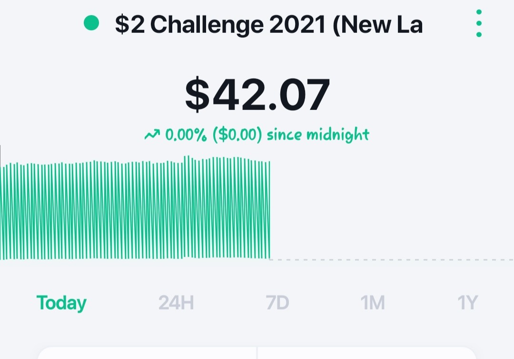Open the three-dot options menu
The height and width of the screenshot is (359, 514).
coord(479,23)
